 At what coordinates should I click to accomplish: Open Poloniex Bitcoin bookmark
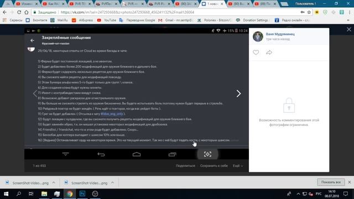click(215, 20)
